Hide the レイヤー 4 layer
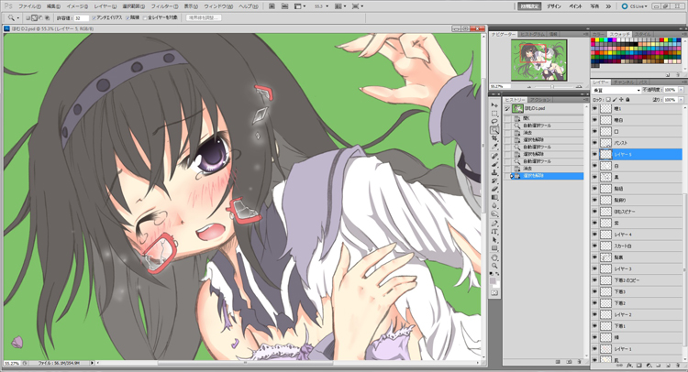The width and height of the screenshot is (688, 372). click(595, 235)
